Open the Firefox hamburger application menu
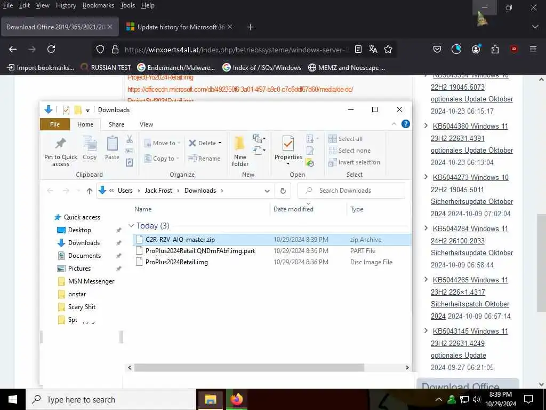Viewport: 546px width, 410px height. tap(533, 49)
